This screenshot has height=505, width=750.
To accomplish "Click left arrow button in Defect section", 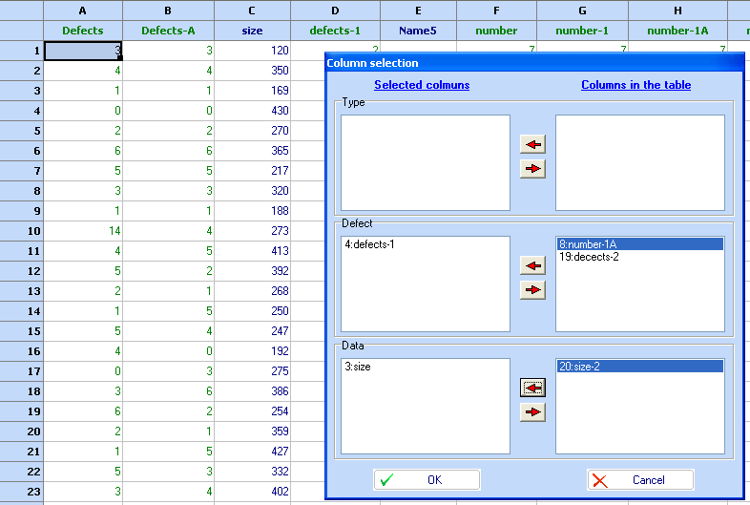I will (x=532, y=265).
